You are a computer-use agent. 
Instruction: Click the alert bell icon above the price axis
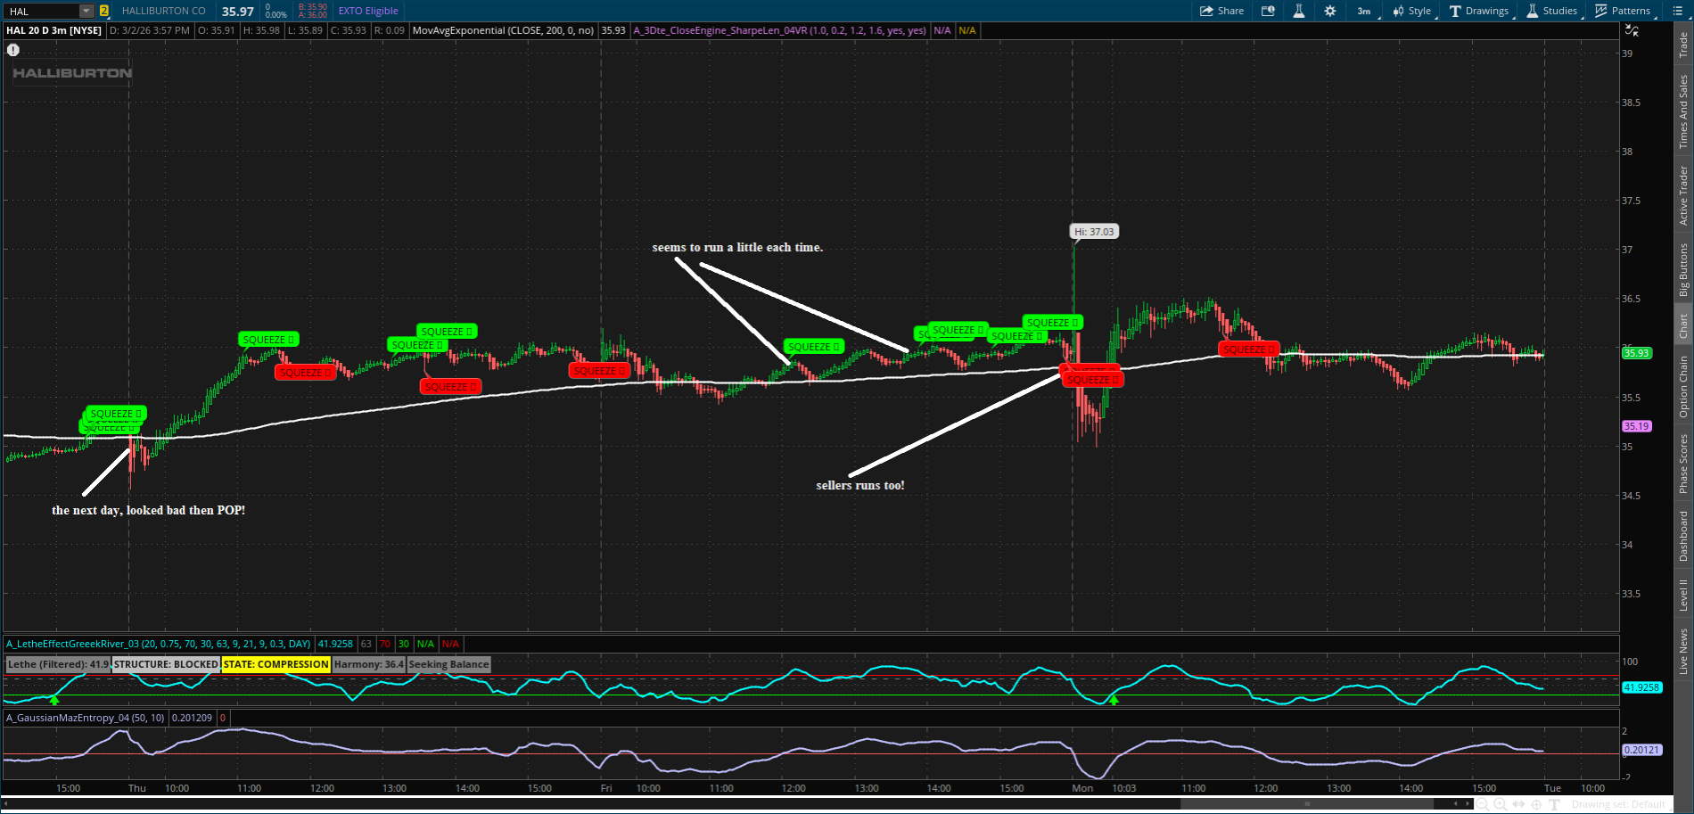click(1633, 31)
